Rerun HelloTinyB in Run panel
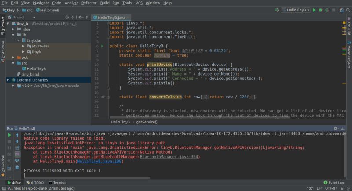 click(9, 135)
